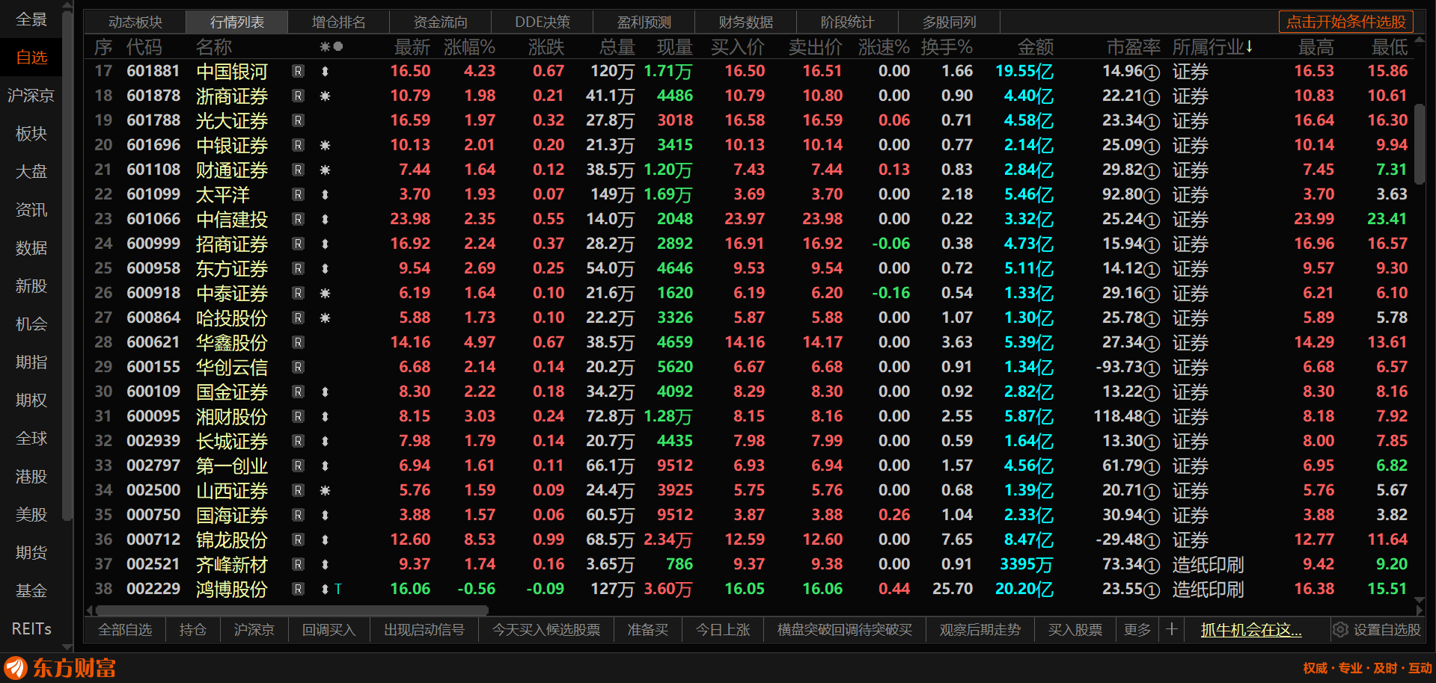
Task: Click P/E info circle icon for 华创云信
Action: 1152,369
